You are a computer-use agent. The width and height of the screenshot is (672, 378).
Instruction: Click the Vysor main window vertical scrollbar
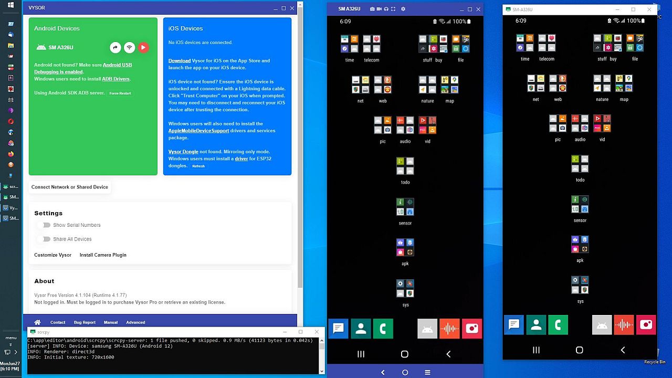[300, 147]
